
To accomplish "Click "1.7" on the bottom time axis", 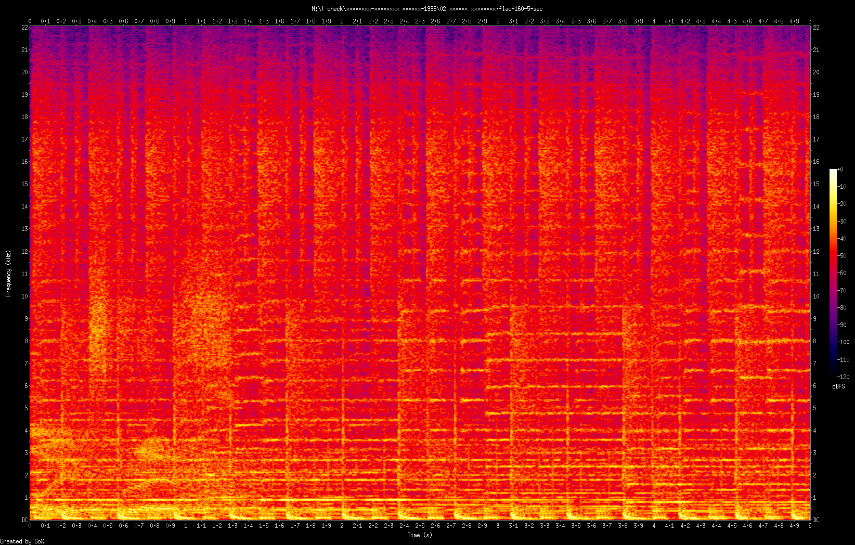I will (x=295, y=526).
